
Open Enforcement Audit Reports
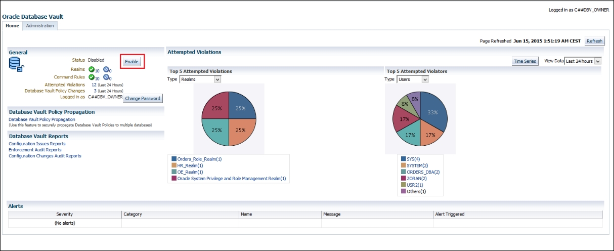click(x=35, y=150)
